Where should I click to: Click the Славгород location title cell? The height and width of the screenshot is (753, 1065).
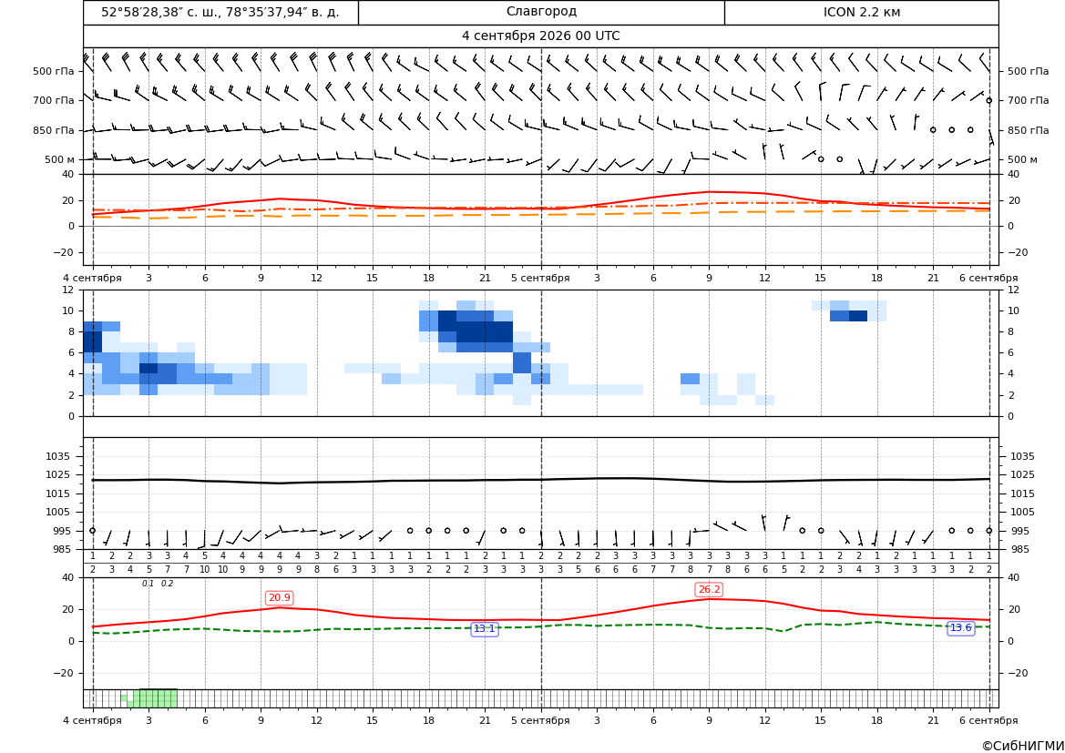(541, 12)
